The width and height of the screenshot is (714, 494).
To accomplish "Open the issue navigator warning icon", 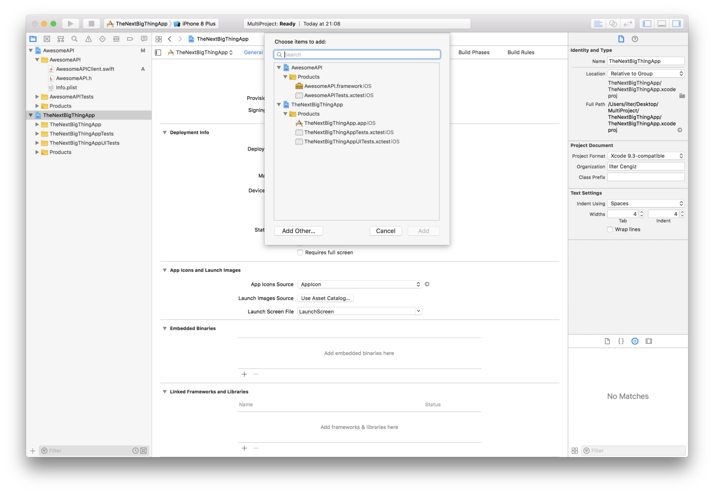I will point(88,39).
